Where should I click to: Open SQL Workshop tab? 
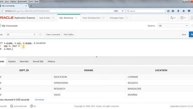point(66,18)
